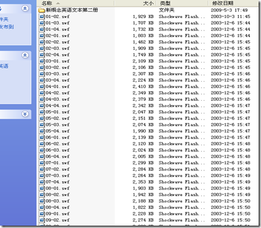Select file name 09-01.swf
Screen dimensions: 261x228
pyautogui.click(x=58, y=214)
